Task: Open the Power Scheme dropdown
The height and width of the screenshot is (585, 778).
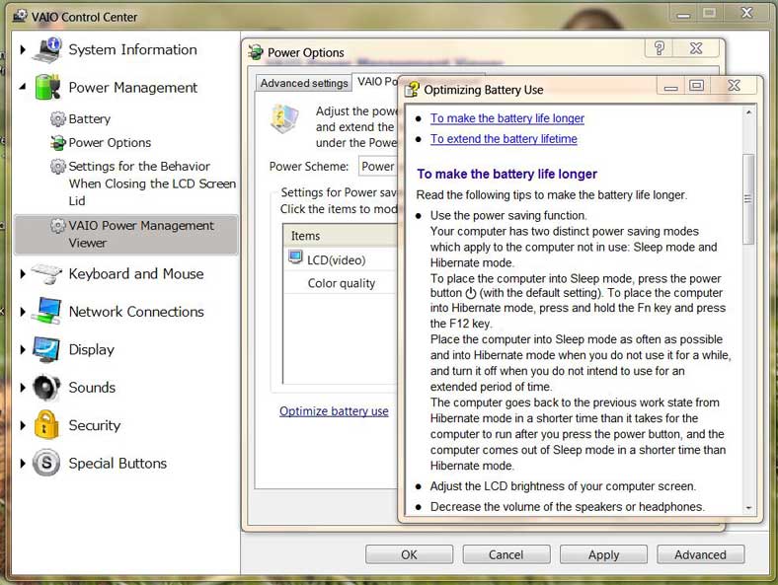Action: coord(378,167)
